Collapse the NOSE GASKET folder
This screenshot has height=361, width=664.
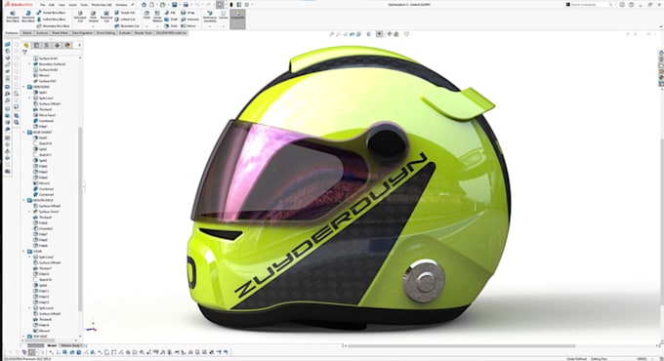point(24,132)
